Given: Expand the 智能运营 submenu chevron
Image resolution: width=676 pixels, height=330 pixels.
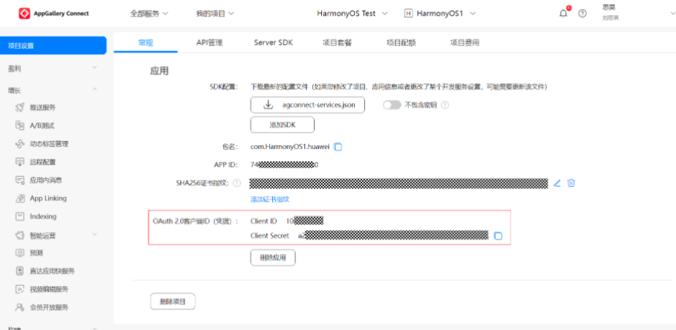Looking at the screenshot, I should click(95, 235).
